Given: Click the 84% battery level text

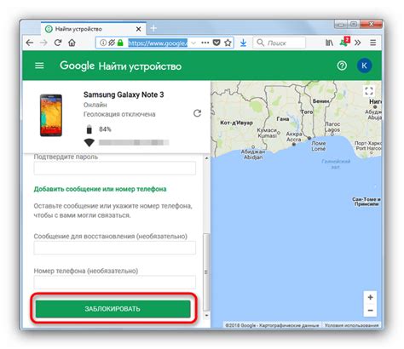Looking at the screenshot, I should pos(105,129).
